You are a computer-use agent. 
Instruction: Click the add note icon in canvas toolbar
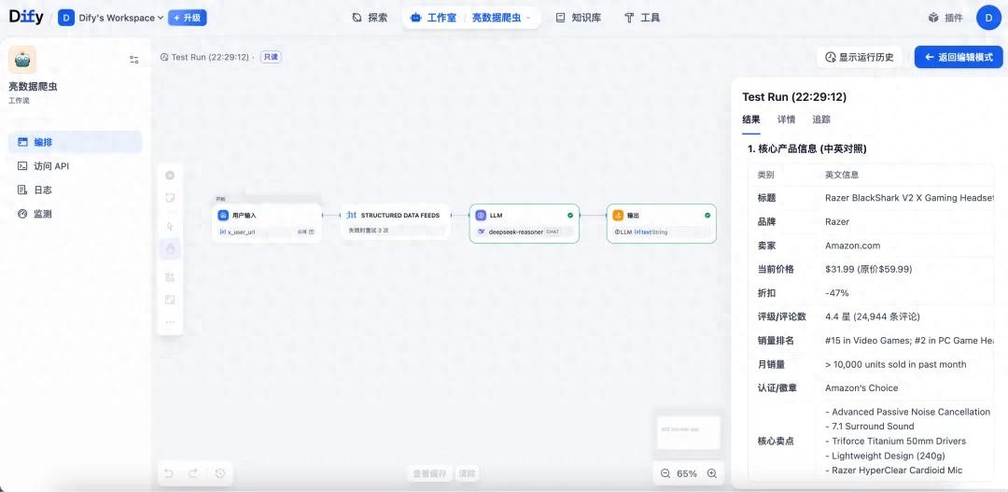[x=171, y=198]
